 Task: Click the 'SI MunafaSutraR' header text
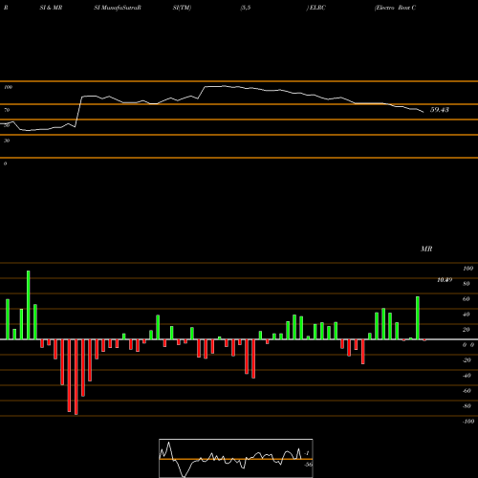[118, 8]
